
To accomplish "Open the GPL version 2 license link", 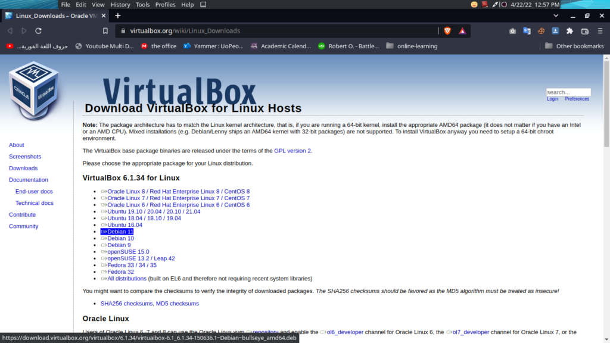I will 294,151.
